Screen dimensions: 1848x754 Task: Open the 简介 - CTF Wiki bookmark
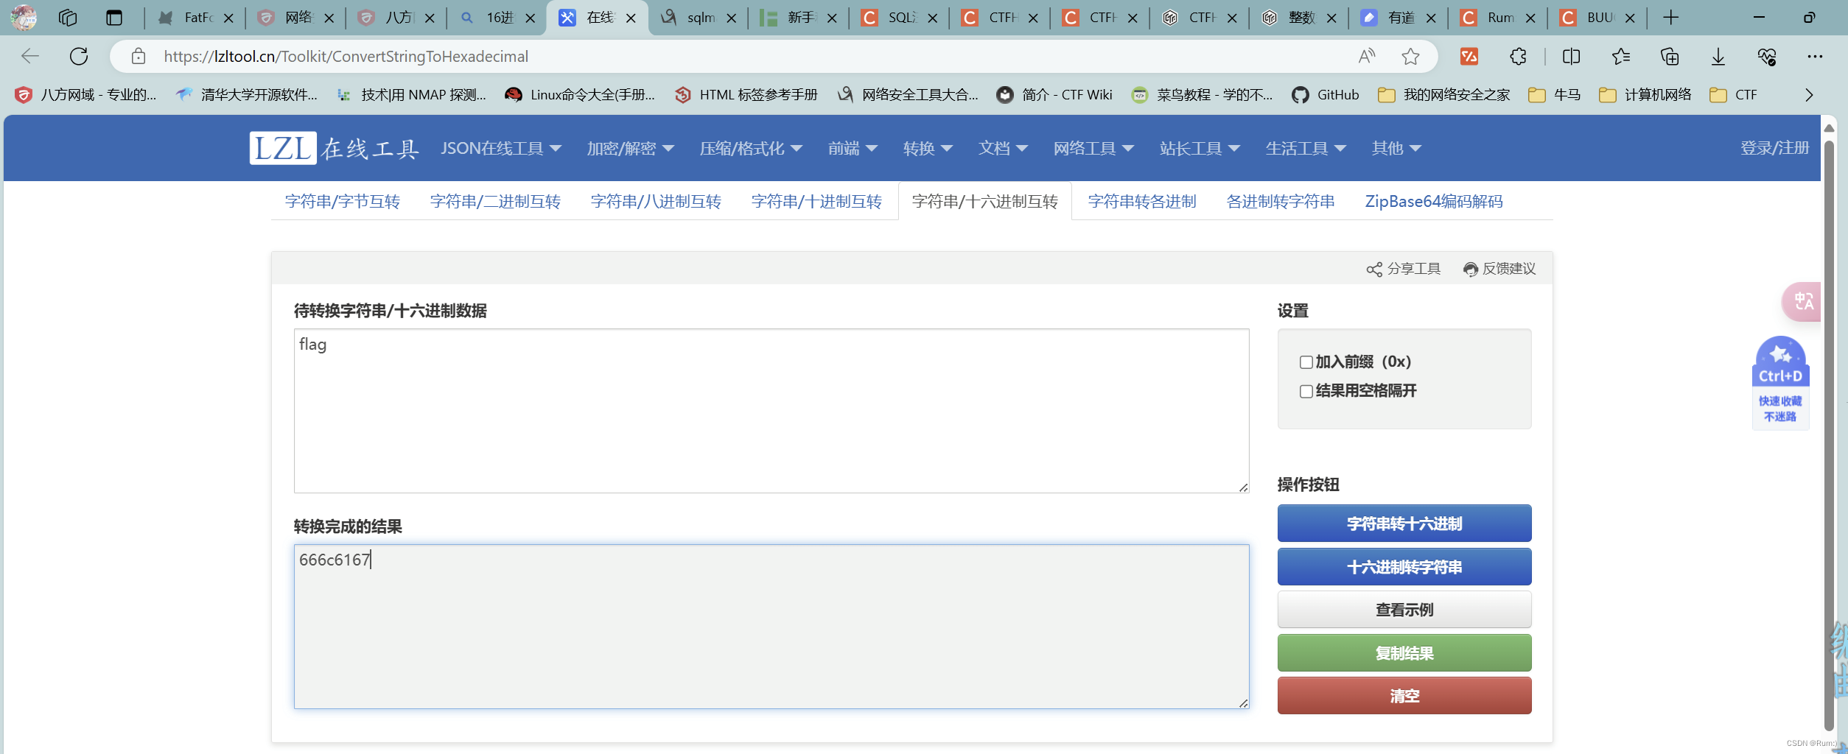pos(1054,95)
